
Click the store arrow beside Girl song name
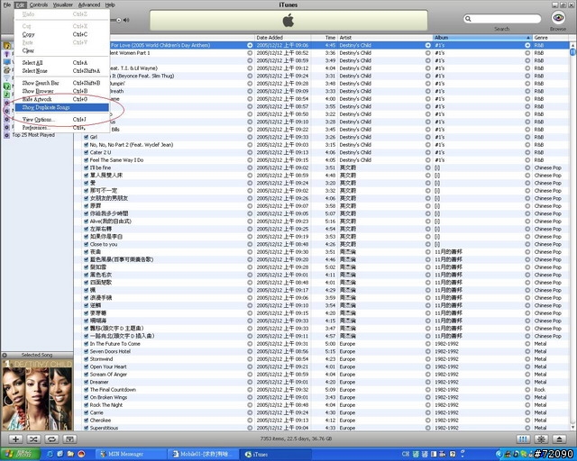tap(250, 137)
